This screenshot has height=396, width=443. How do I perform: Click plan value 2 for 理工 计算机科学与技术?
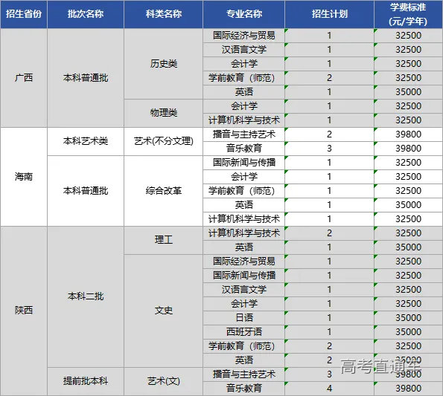[x=329, y=233]
